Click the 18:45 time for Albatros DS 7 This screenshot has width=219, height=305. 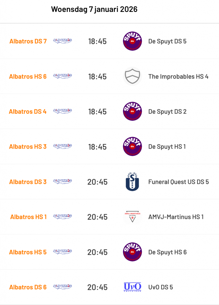tap(97, 41)
